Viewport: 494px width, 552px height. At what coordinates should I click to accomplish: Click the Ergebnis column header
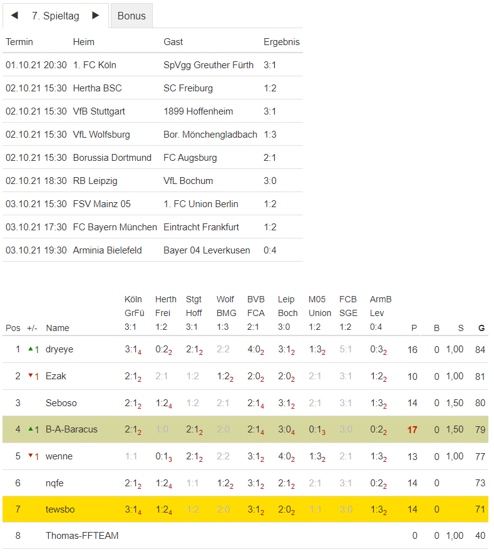point(282,42)
